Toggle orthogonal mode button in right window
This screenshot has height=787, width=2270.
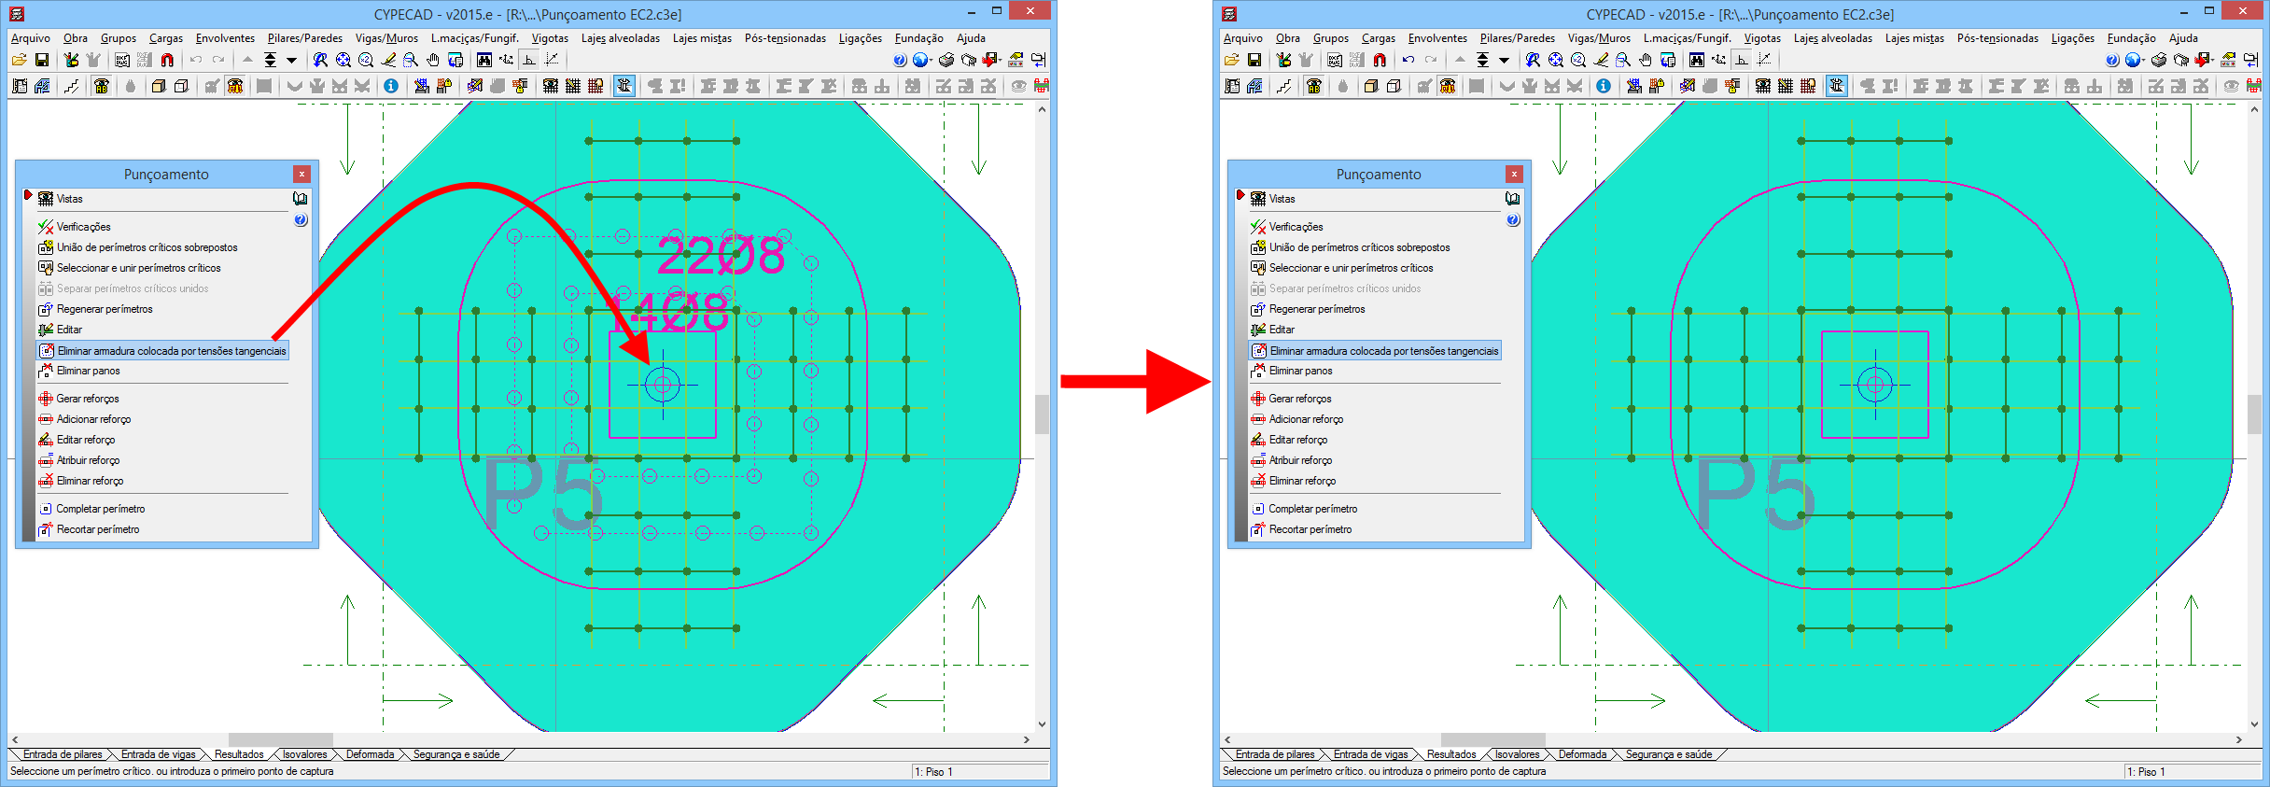(x=1742, y=60)
